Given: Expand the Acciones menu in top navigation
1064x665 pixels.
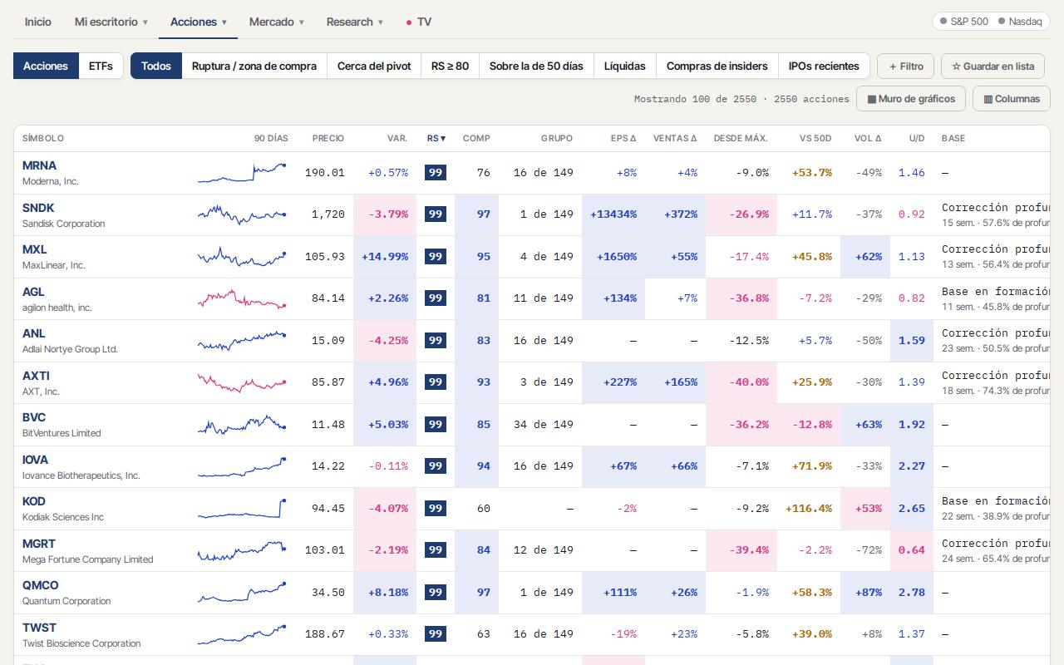Looking at the screenshot, I should click(x=198, y=22).
